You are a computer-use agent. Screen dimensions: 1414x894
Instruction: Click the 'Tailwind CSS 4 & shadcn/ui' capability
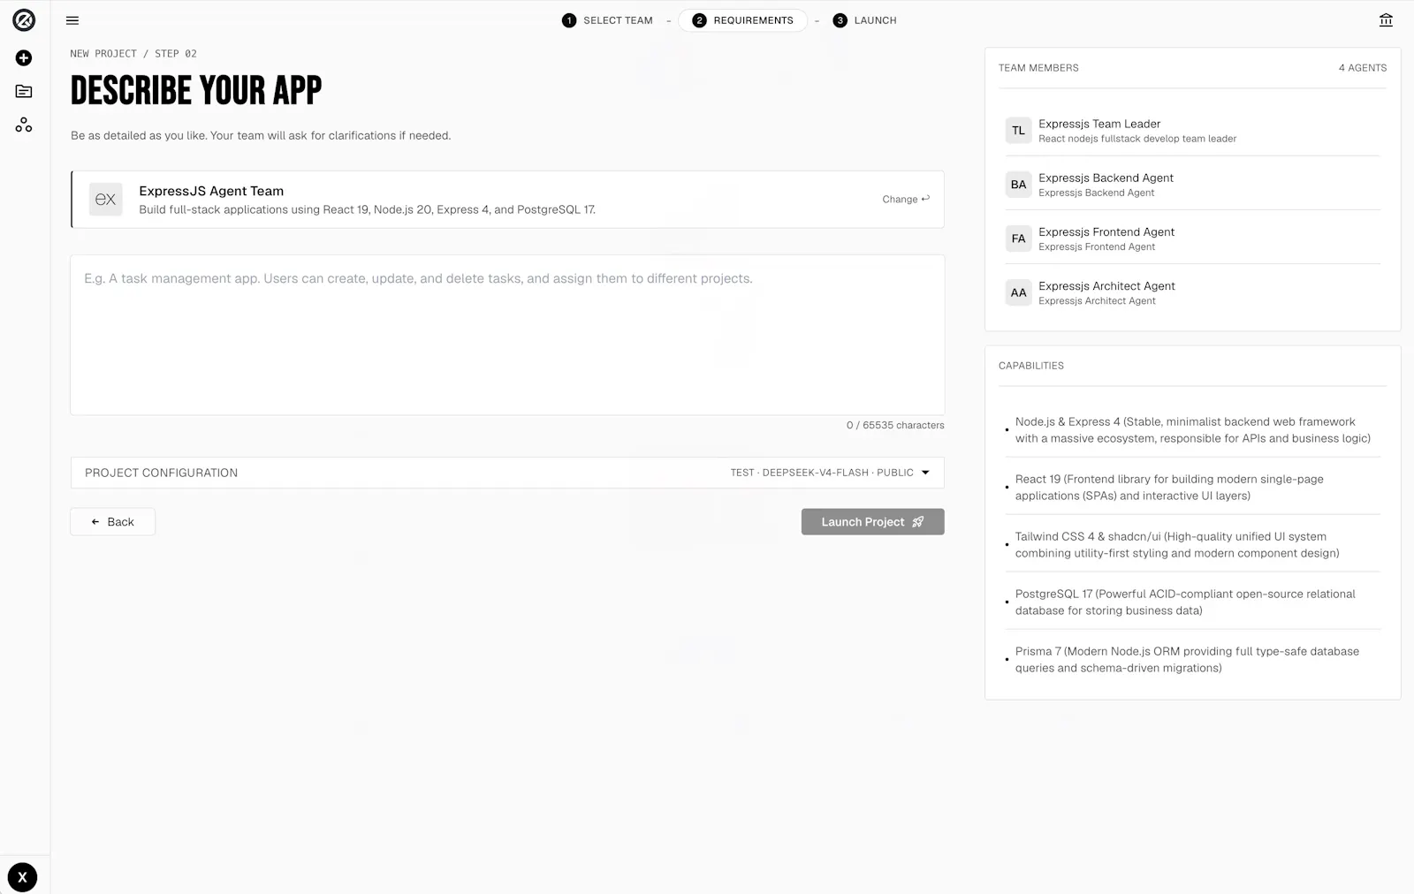pyautogui.click(x=1176, y=544)
